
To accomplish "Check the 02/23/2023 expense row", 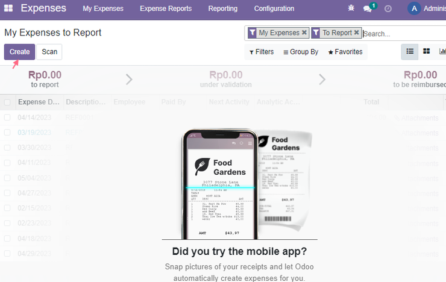I will coord(7,223).
